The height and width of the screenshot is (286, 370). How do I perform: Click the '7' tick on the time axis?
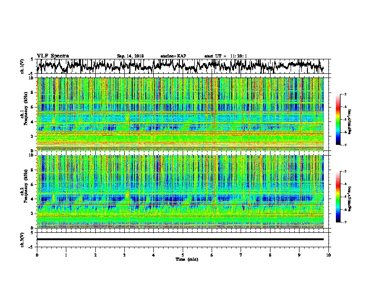click(241, 255)
